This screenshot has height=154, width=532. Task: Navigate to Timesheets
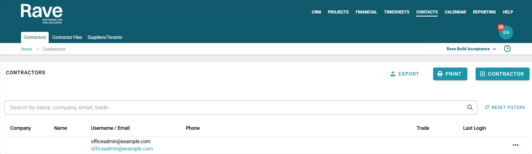(396, 12)
